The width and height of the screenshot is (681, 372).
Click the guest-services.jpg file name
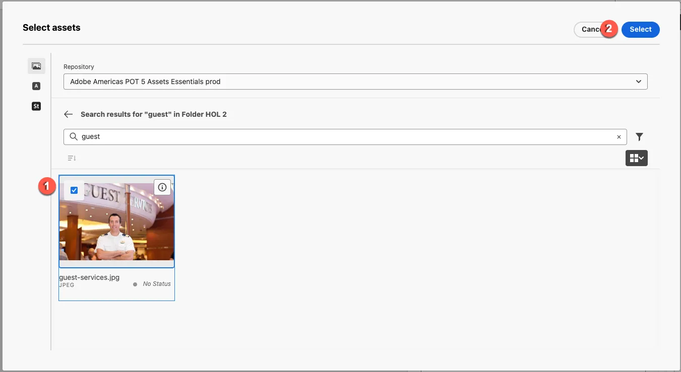89,277
